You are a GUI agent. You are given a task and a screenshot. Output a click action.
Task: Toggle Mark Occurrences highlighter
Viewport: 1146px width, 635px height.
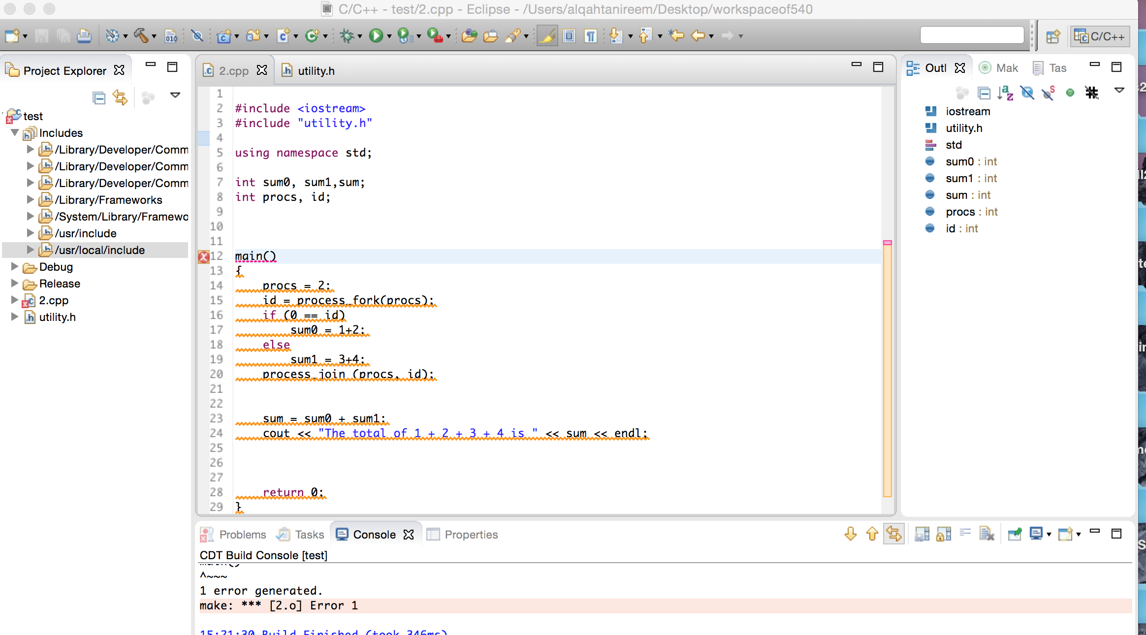point(547,36)
